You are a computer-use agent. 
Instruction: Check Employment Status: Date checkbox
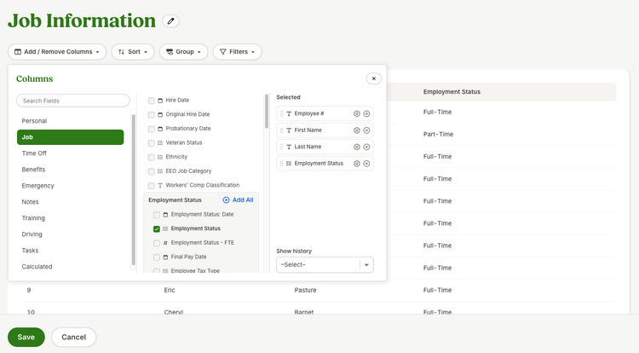(157, 215)
